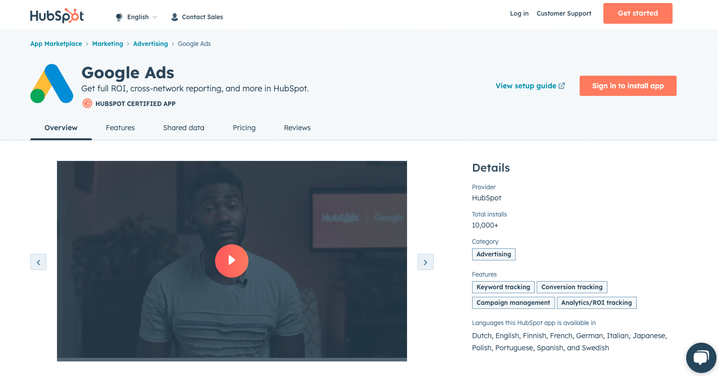Switch to the Shared data tab
Viewport: 718px width, 376px height.
coord(184,128)
